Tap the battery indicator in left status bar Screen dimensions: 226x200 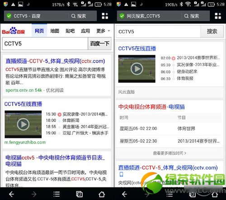click(99, 5)
